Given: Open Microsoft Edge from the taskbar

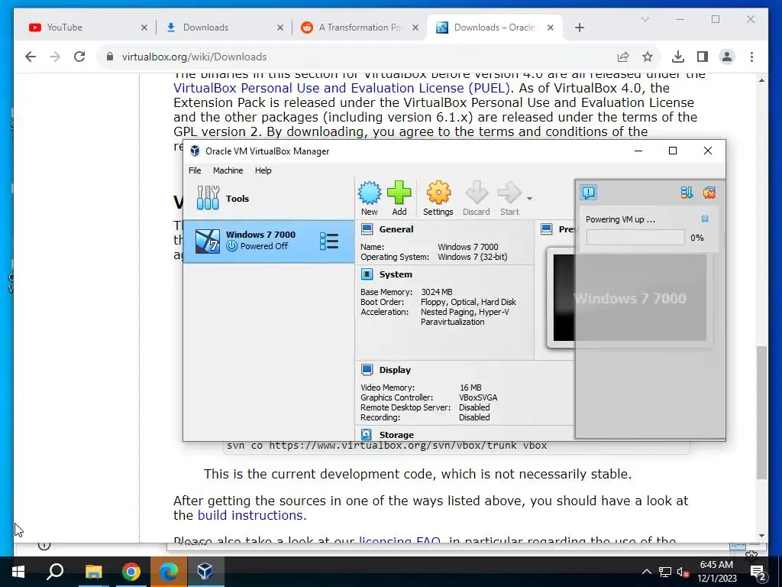Looking at the screenshot, I should (x=169, y=572).
